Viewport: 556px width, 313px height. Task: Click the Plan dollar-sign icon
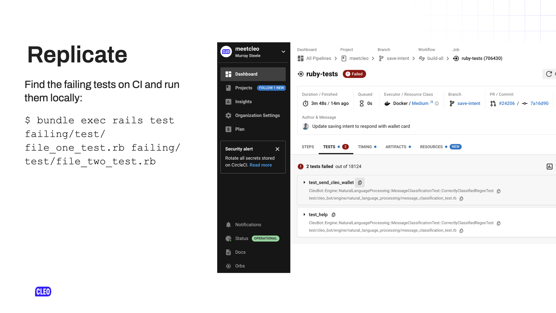click(x=228, y=129)
